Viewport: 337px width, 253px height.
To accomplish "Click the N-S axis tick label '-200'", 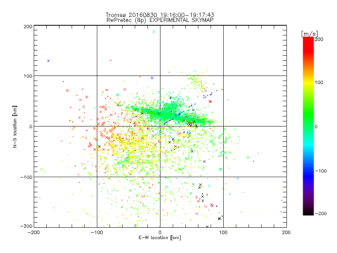I will [x=26, y=226].
